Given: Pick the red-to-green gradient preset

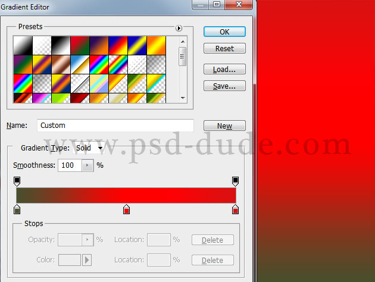Looking at the screenshot, I should pos(80,45).
